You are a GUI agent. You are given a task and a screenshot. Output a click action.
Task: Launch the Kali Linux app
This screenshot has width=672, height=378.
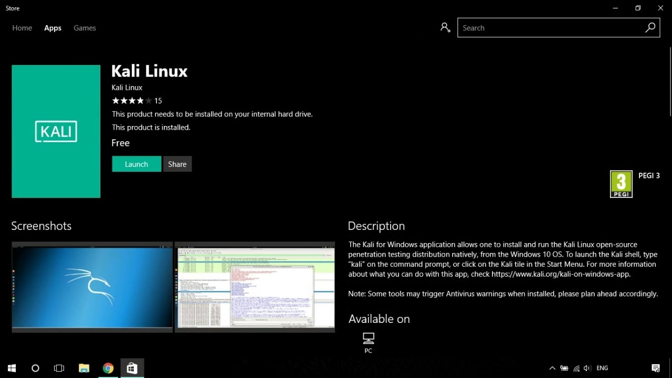pos(136,164)
